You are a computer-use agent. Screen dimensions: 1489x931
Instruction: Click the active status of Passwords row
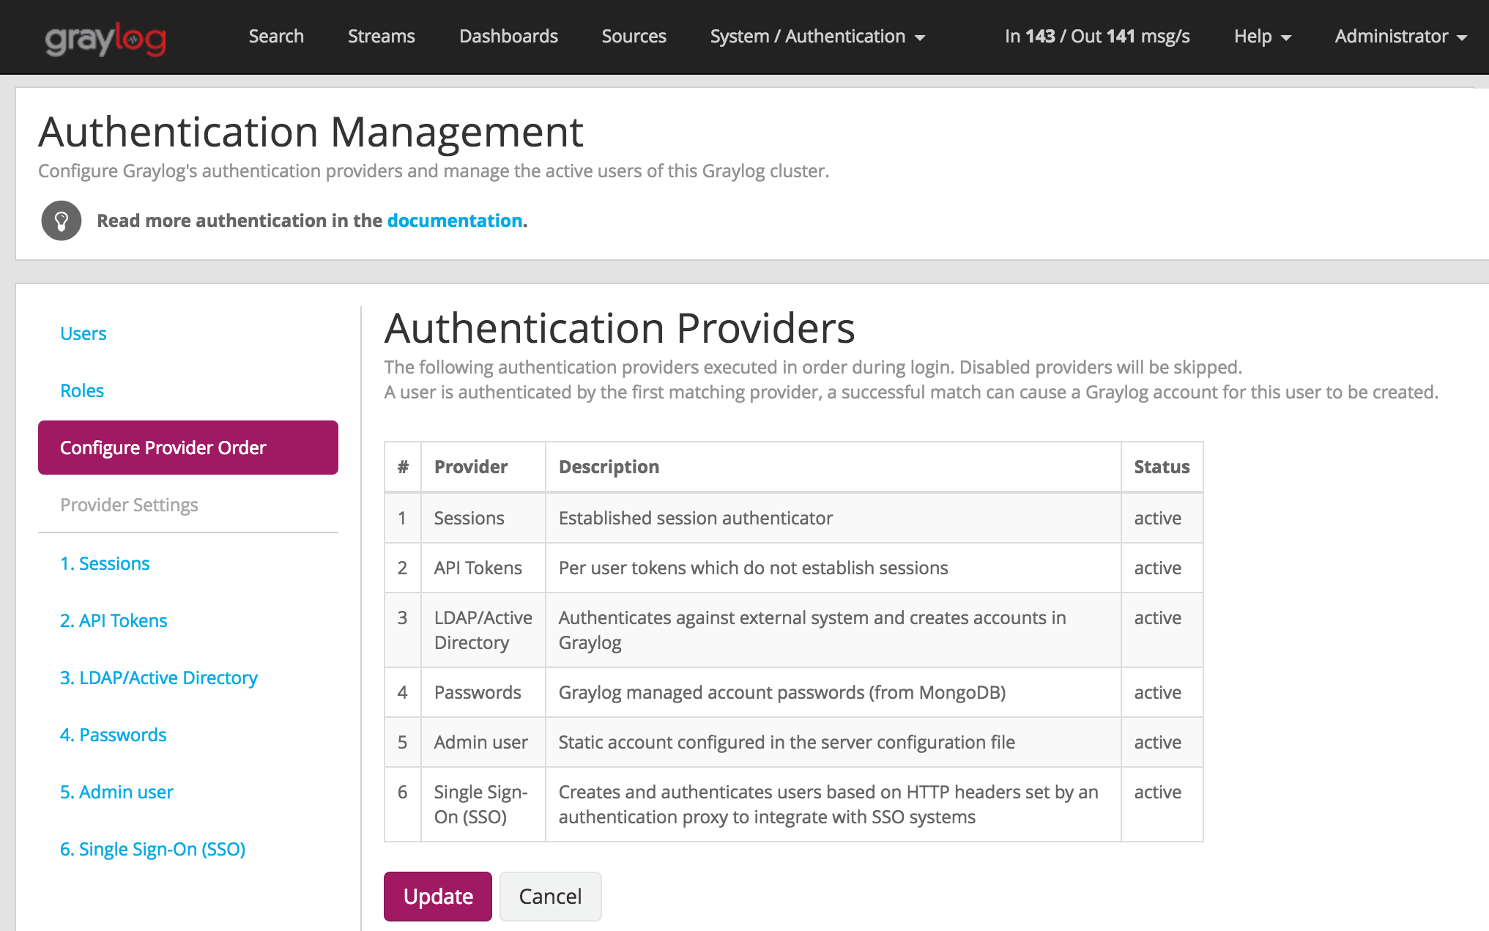coord(1162,692)
